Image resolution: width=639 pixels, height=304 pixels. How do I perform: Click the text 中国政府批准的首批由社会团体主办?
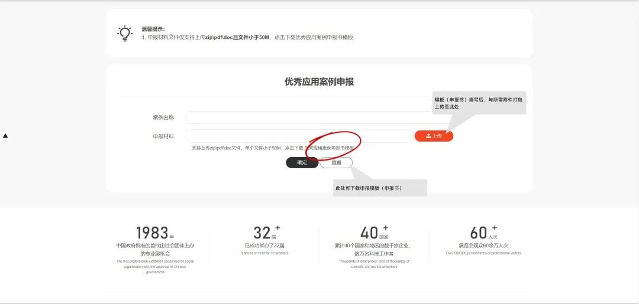click(155, 246)
